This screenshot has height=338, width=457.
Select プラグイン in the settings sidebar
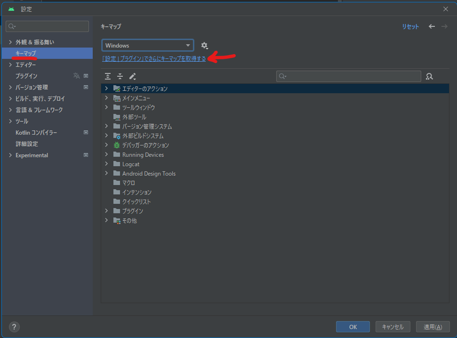47,76
